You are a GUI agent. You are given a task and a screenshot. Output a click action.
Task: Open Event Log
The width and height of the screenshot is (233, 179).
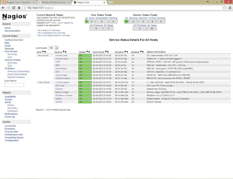coord(10,117)
